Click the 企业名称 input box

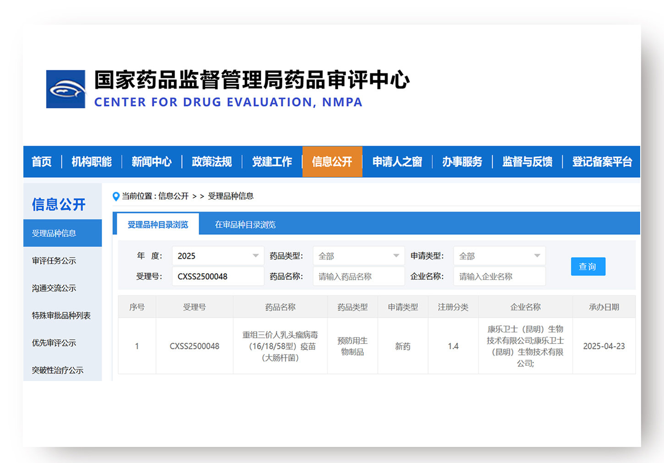[x=499, y=277]
